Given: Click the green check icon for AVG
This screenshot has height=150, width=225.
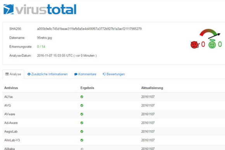Looking at the screenshot, I should 82,105.
